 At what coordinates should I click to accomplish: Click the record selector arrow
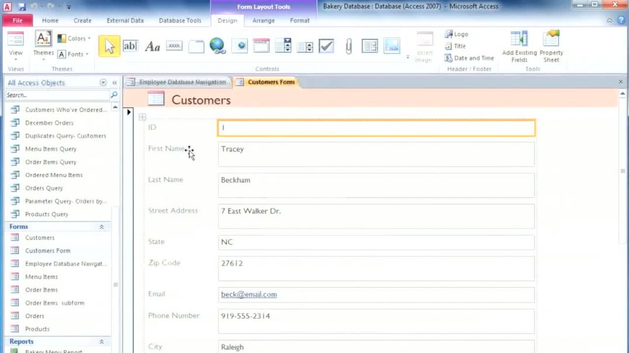(129, 112)
